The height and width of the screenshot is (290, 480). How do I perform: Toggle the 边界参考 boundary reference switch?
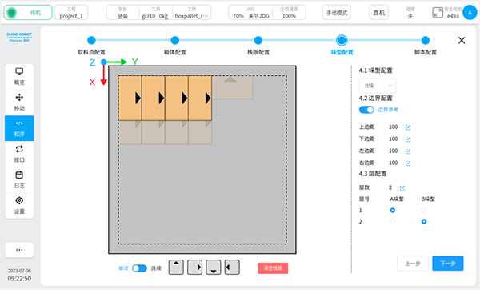click(x=366, y=110)
